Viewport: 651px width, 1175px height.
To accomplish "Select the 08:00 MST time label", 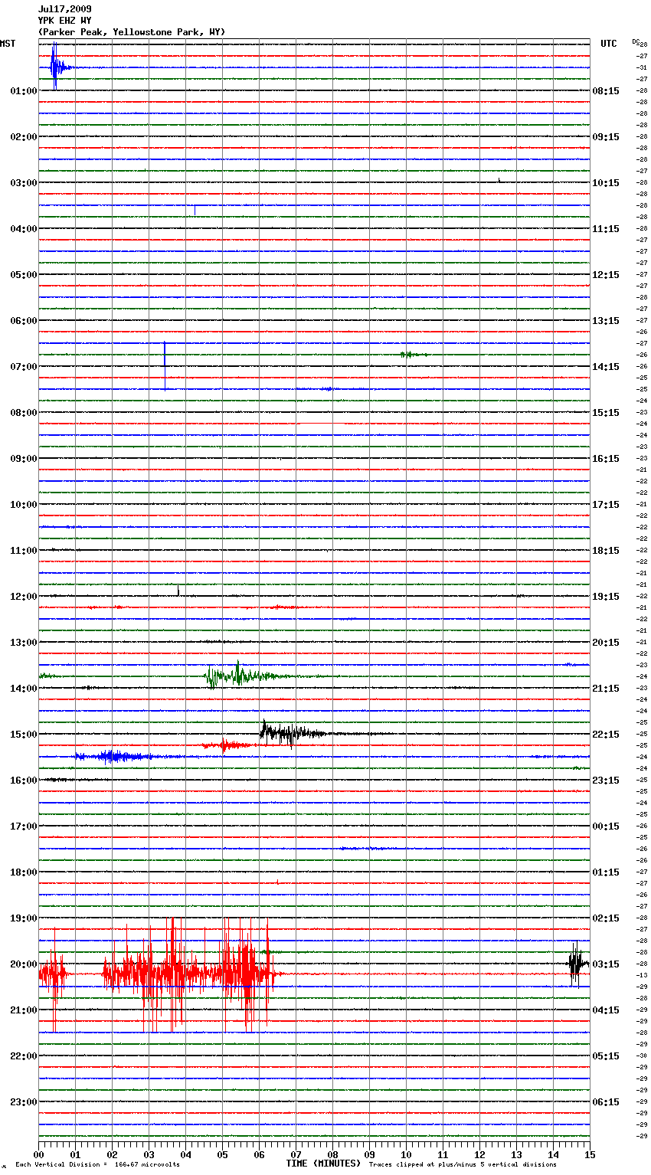I will tap(23, 413).
